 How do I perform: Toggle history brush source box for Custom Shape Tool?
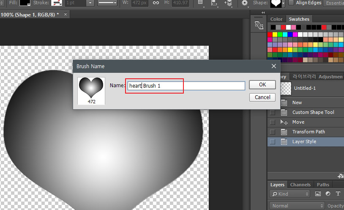[273, 112]
